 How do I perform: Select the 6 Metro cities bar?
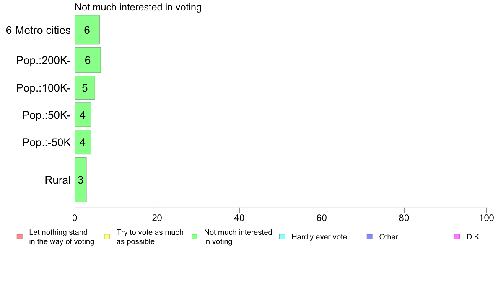coord(87,30)
